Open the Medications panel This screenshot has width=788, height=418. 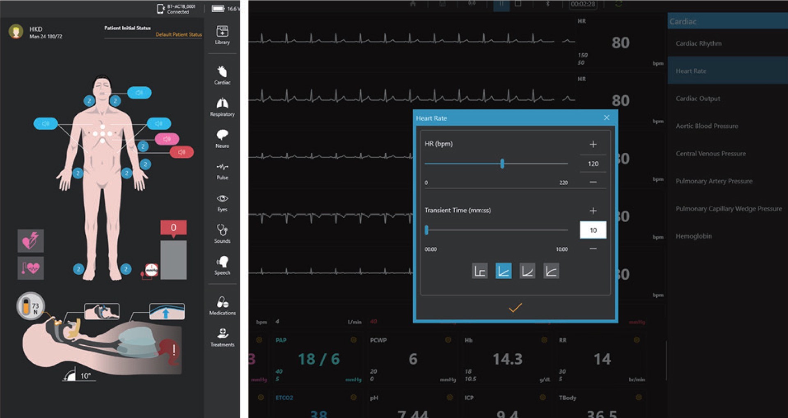222,306
